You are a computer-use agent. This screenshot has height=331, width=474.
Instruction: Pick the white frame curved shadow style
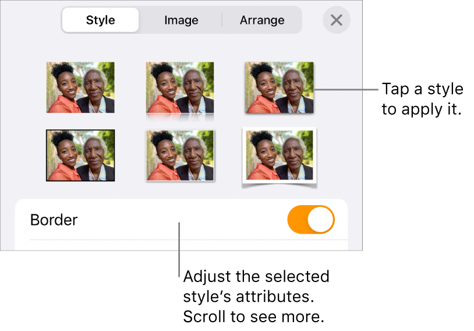279,156
